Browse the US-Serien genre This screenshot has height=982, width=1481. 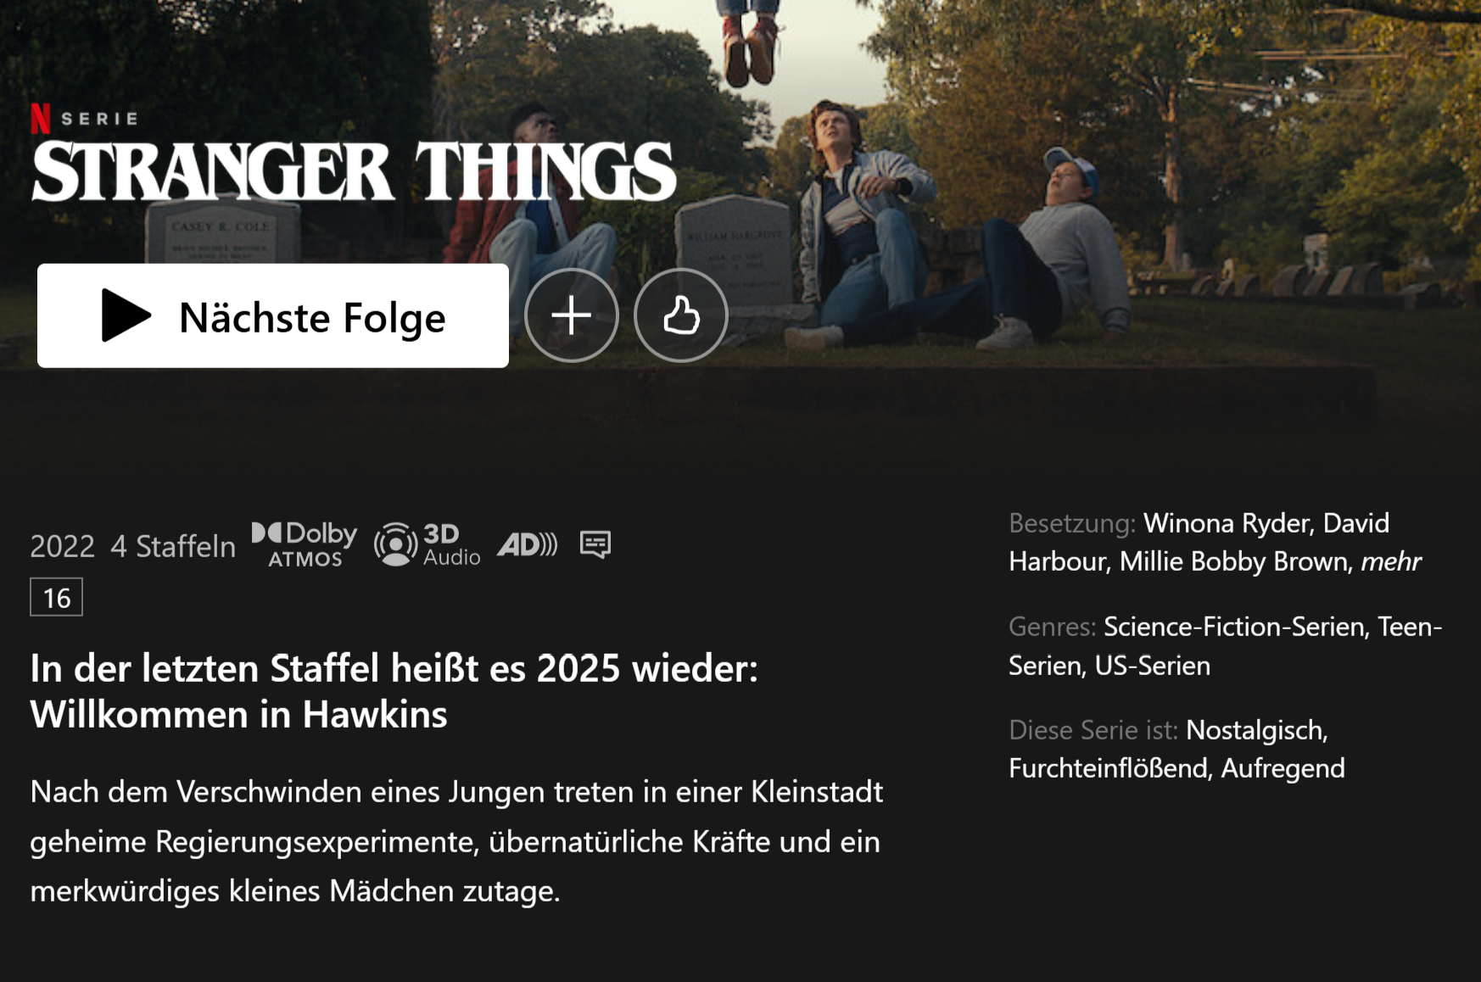click(1152, 666)
